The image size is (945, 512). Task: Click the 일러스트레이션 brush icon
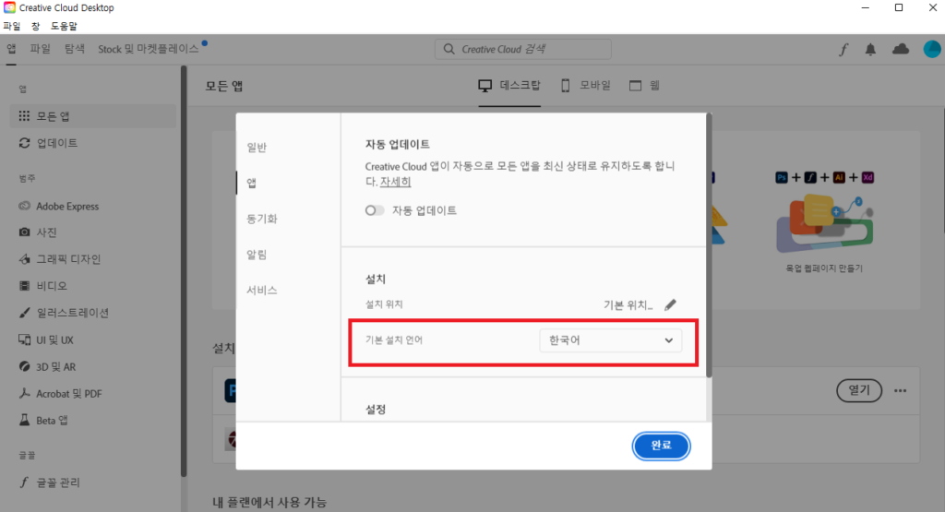click(x=24, y=313)
